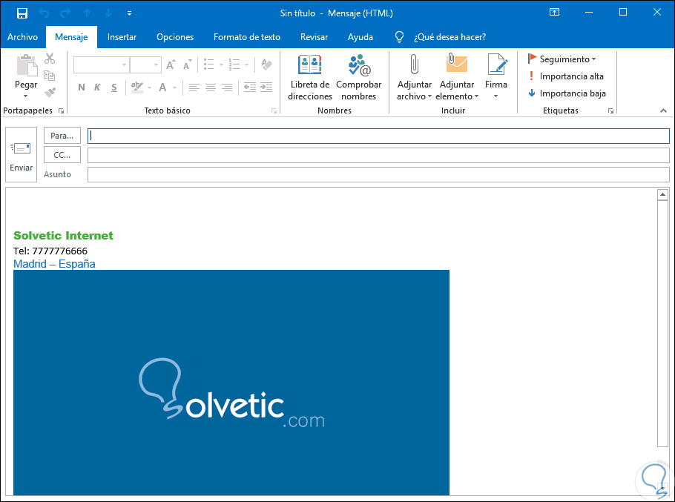Apply text highlight color
Image resolution: width=675 pixels, height=502 pixels.
point(137,87)
